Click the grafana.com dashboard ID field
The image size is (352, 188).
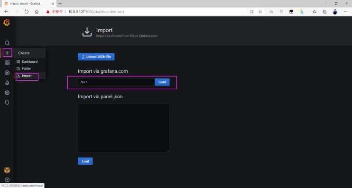(x=116, y=82)
